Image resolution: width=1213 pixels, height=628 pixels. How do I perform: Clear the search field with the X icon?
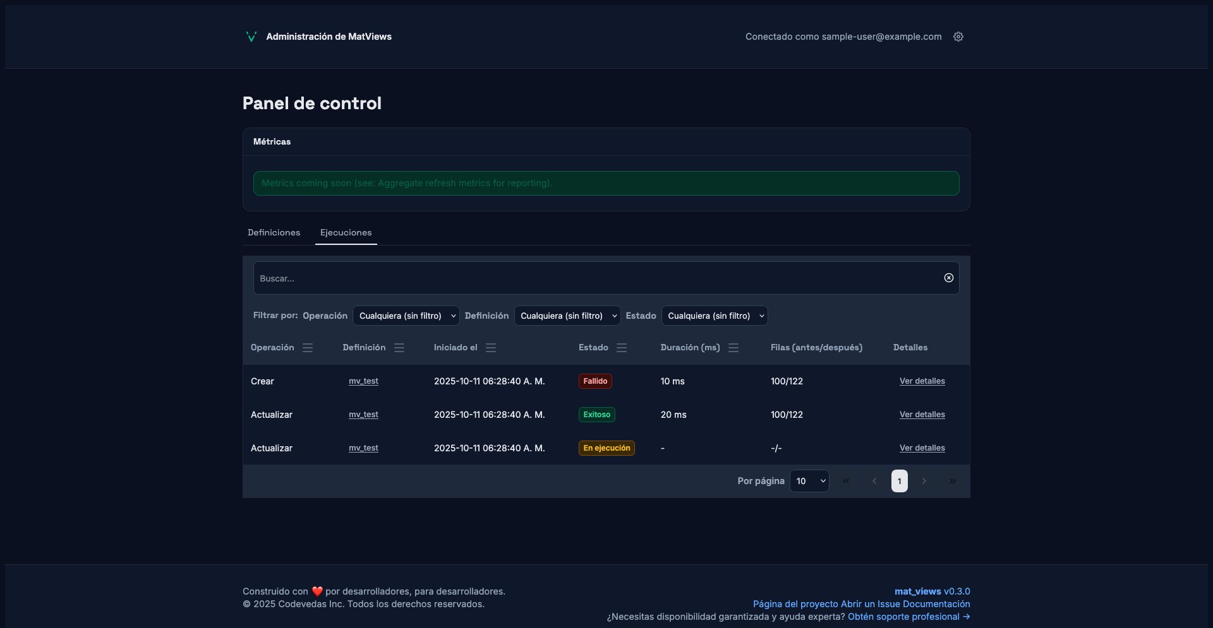(x=948, y=278)
